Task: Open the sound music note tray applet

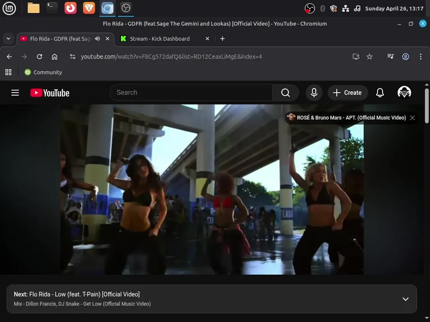Action: [x=357, y=8]
